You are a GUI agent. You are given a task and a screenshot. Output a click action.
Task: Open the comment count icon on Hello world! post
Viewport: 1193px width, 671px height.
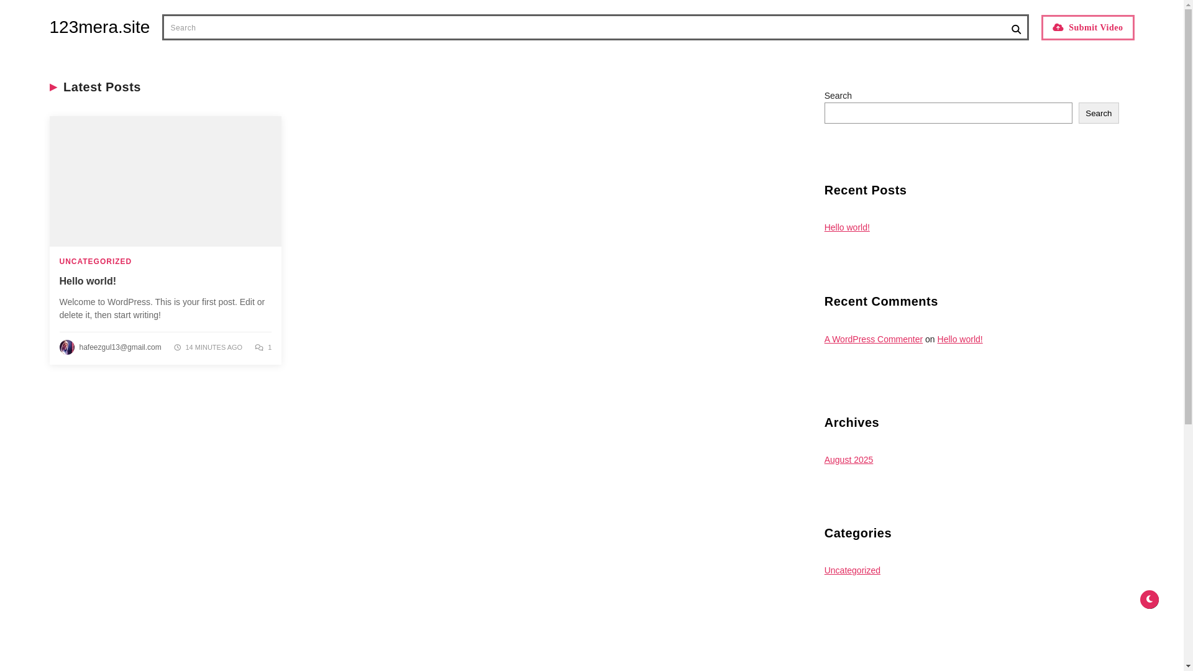coord(259,347)
